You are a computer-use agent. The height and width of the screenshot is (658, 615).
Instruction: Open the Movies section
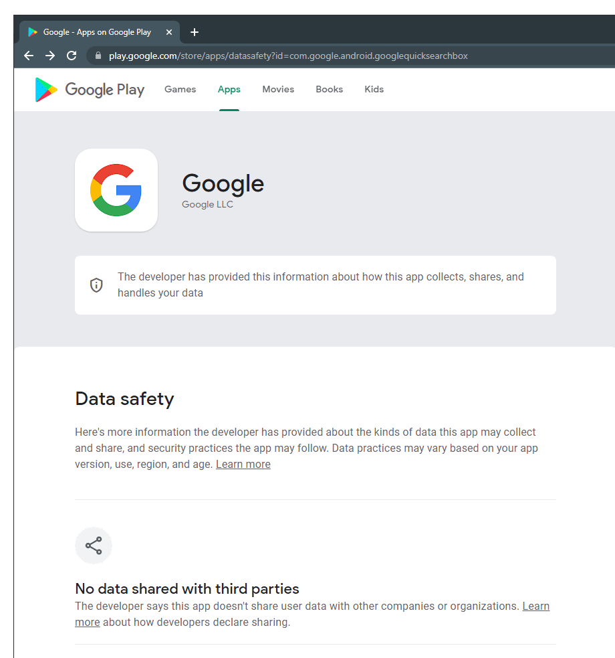click(x=278, y=89)
